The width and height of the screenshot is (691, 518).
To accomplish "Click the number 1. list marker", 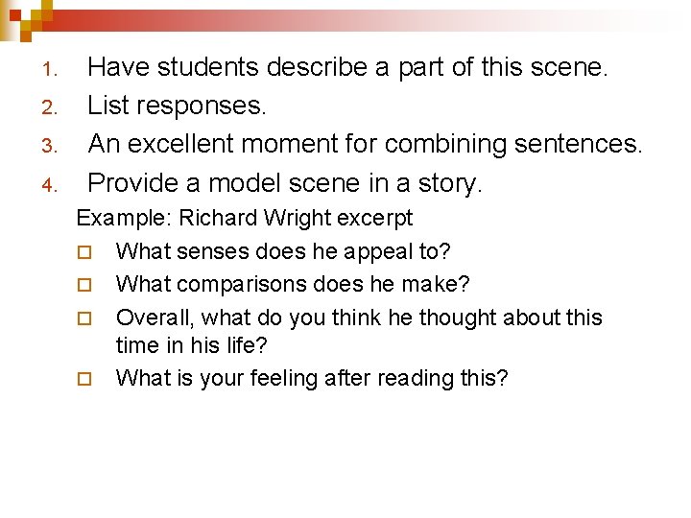I will (50, 70).
